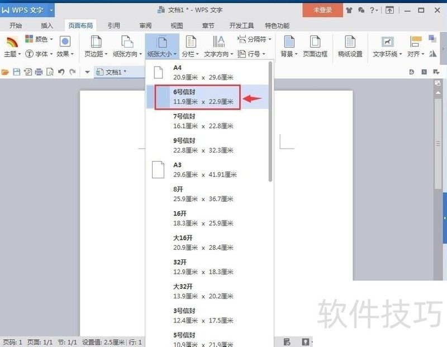447x347 pixels.
Task: Open the 行号 (Line Numbers) dropdown
Action: [251, 54]
